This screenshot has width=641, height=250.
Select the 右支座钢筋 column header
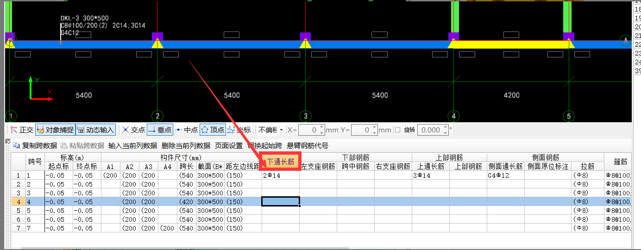pos(393,166)
